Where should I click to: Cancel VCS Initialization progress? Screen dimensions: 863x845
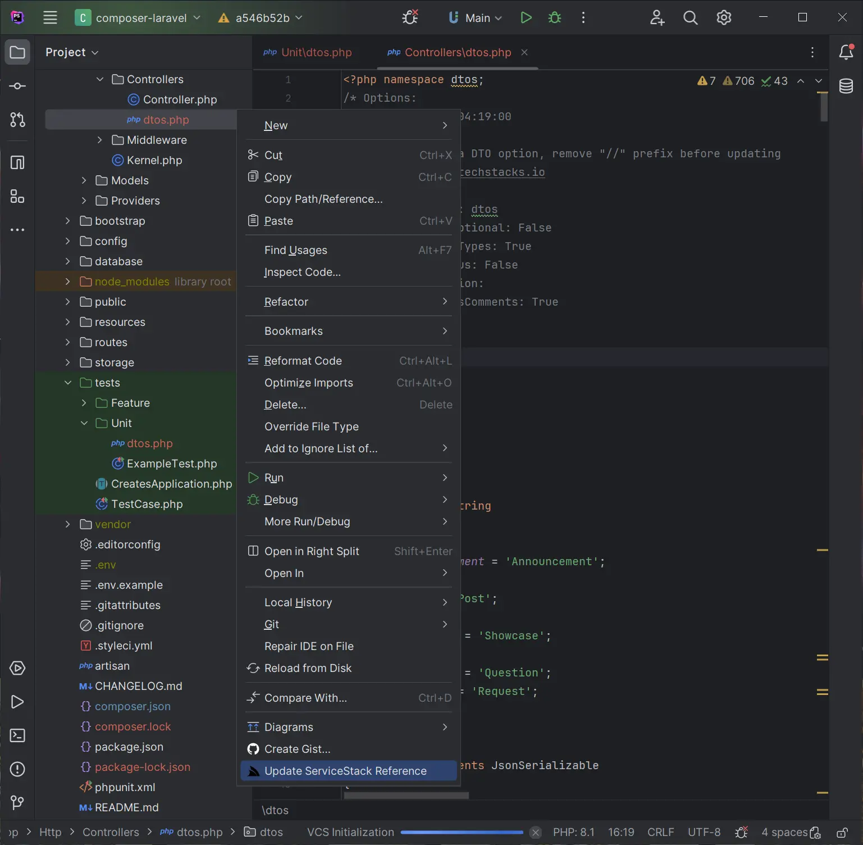[x=536, y=832]
